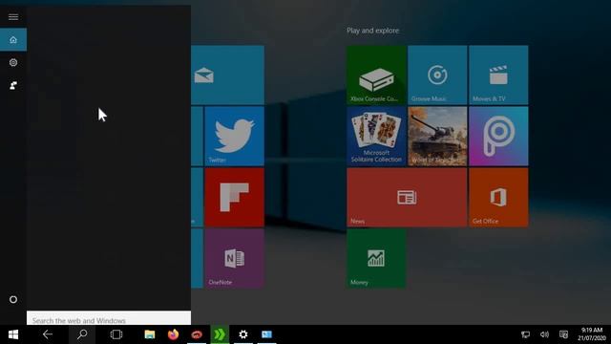The image size is (611, 344).
Task: Click the Cortana circle icon
Action: 13,299
